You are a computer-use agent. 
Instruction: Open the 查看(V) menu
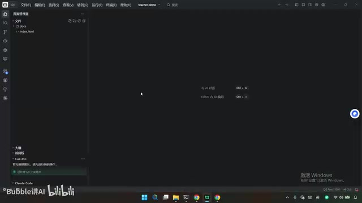point(68,5)
